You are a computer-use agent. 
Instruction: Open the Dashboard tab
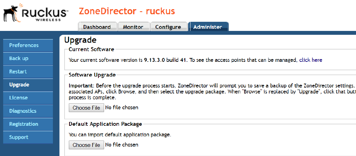(97, 27)
